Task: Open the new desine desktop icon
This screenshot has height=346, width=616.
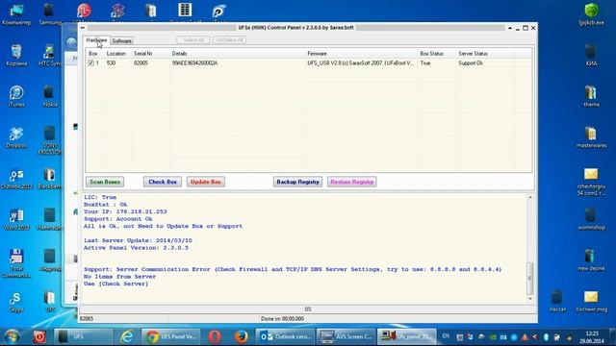Action: coord(591,259)
